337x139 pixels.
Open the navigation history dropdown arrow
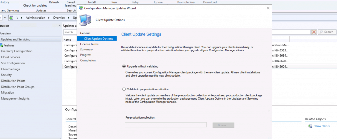pyautogui.click(x=5, y=18)
